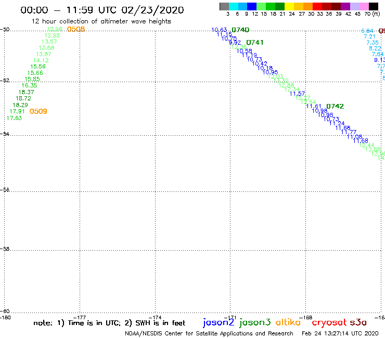Click wave height value 11.77
Image resolution: width=385 pixels, height=338 pixels.
pyautogui.click(x=349, y=132)
